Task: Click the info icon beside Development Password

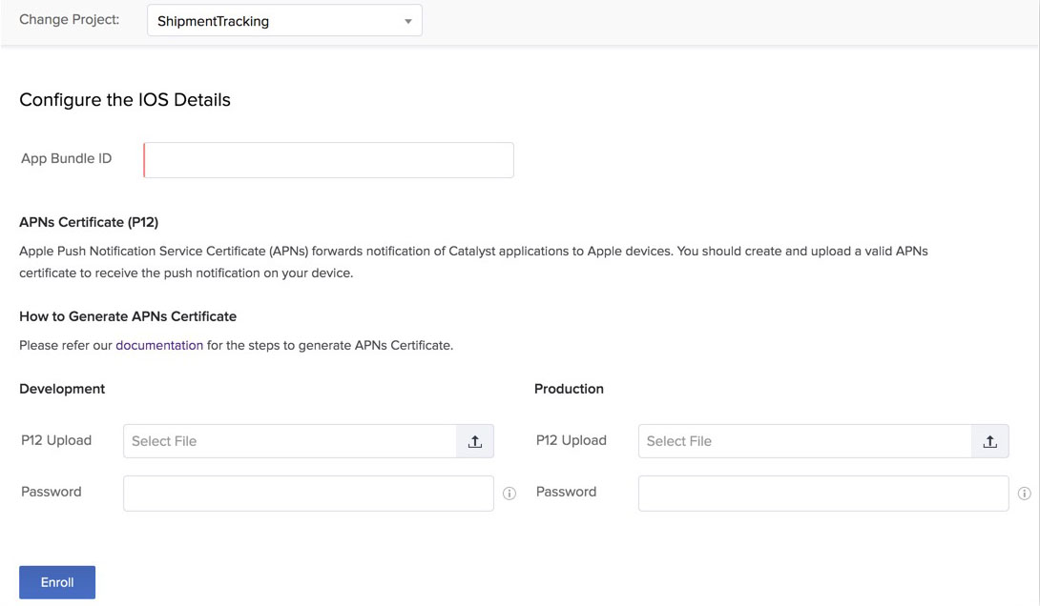Action: coord(510,493)
